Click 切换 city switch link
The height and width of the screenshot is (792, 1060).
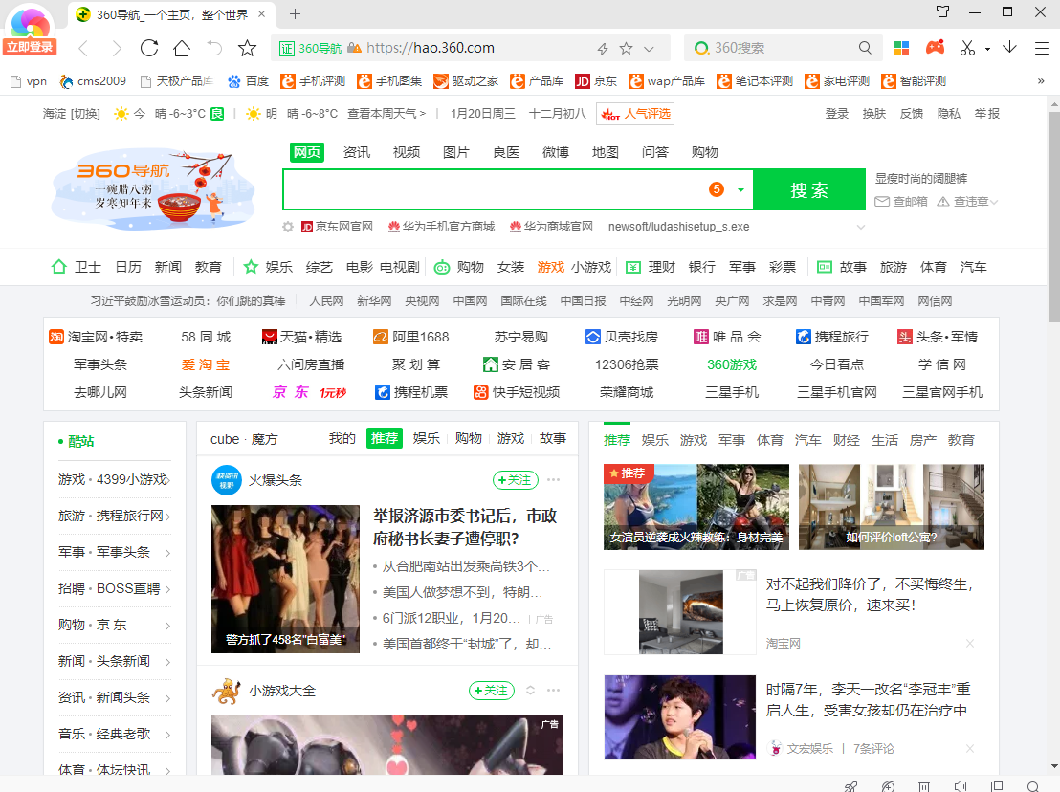(x=86, y=114)
